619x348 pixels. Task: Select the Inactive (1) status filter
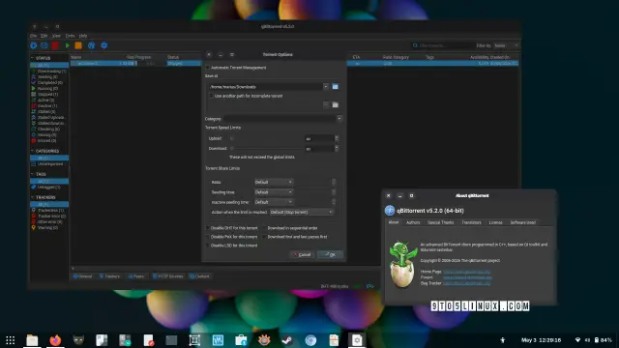[49, 105]
